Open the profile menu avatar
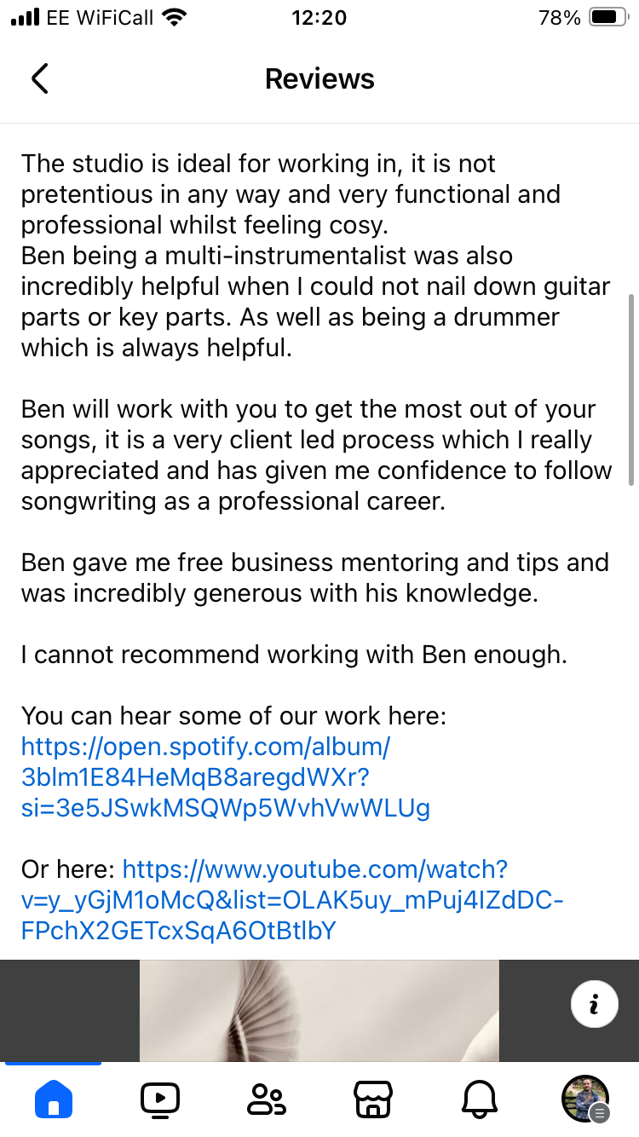The height and width of the screenshot is (1137, 639). tap(586, 1098)
